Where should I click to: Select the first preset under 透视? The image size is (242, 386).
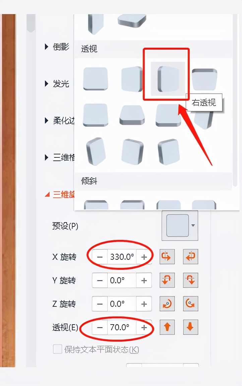pos(96,79)
